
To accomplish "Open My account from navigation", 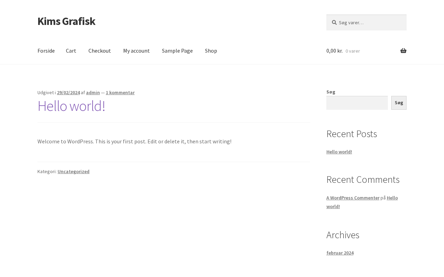I will pyautogui.click(x=136, y=51).
